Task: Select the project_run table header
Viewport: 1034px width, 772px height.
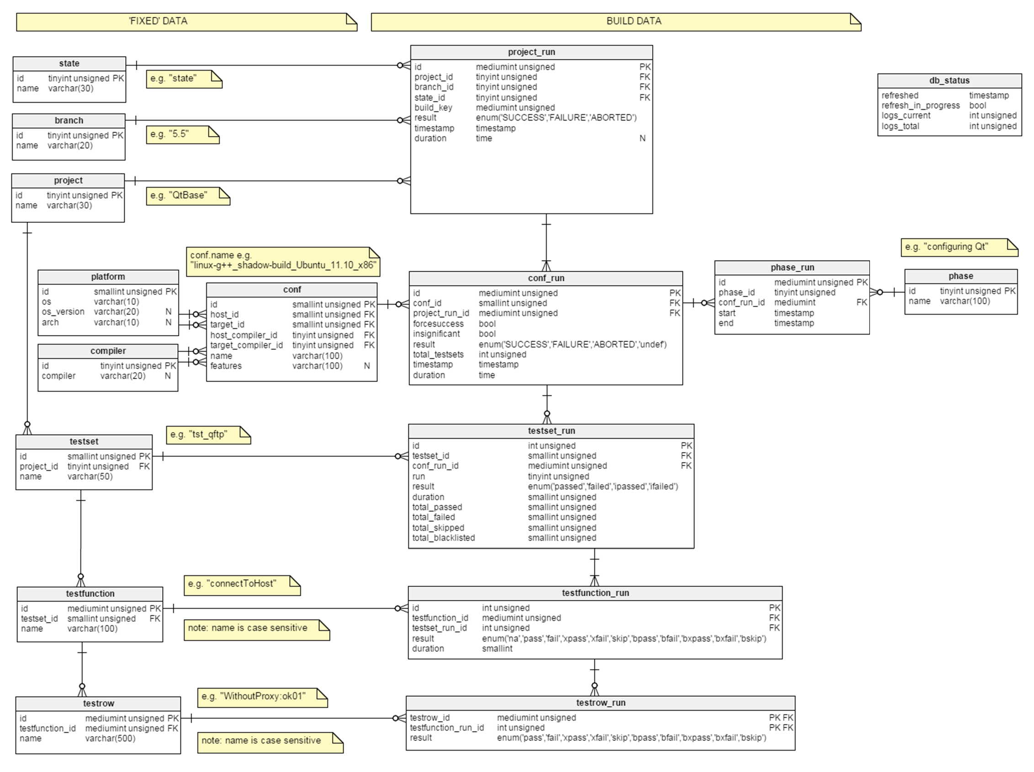Action: (x=531, y=52)
